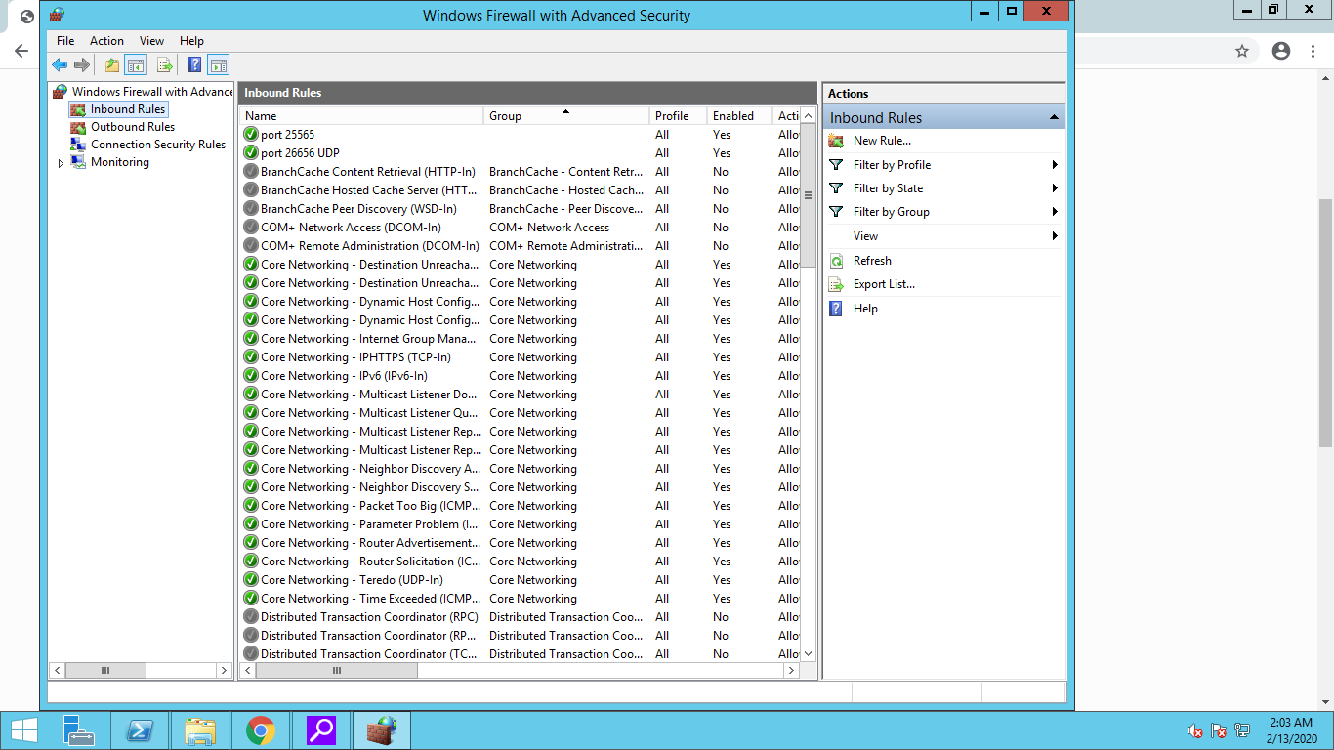
Task: Launch PowerShell from the taskbar
Action: [140, 730]
